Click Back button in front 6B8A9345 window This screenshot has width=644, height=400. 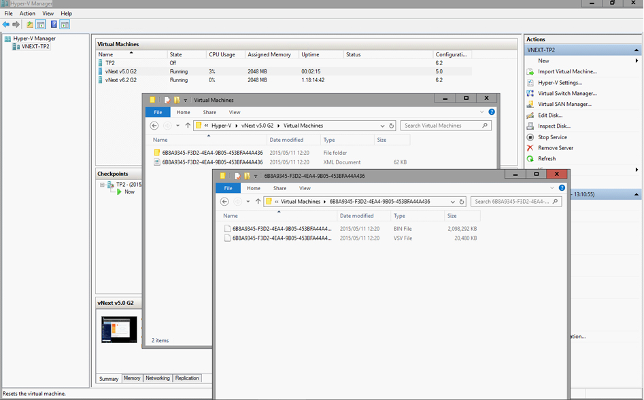click(x=224, y=202)
